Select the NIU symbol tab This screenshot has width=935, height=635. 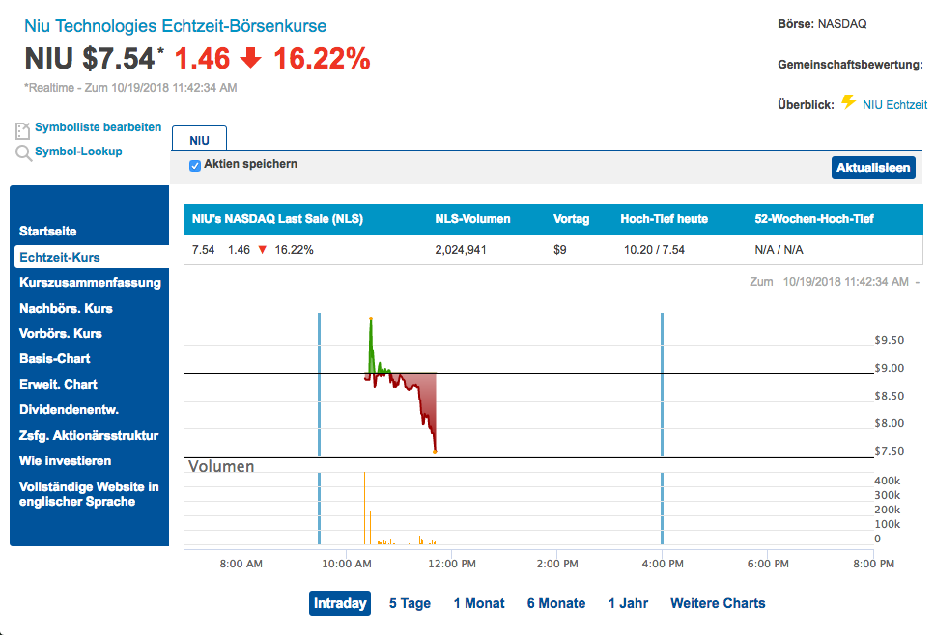click(199, 140)
